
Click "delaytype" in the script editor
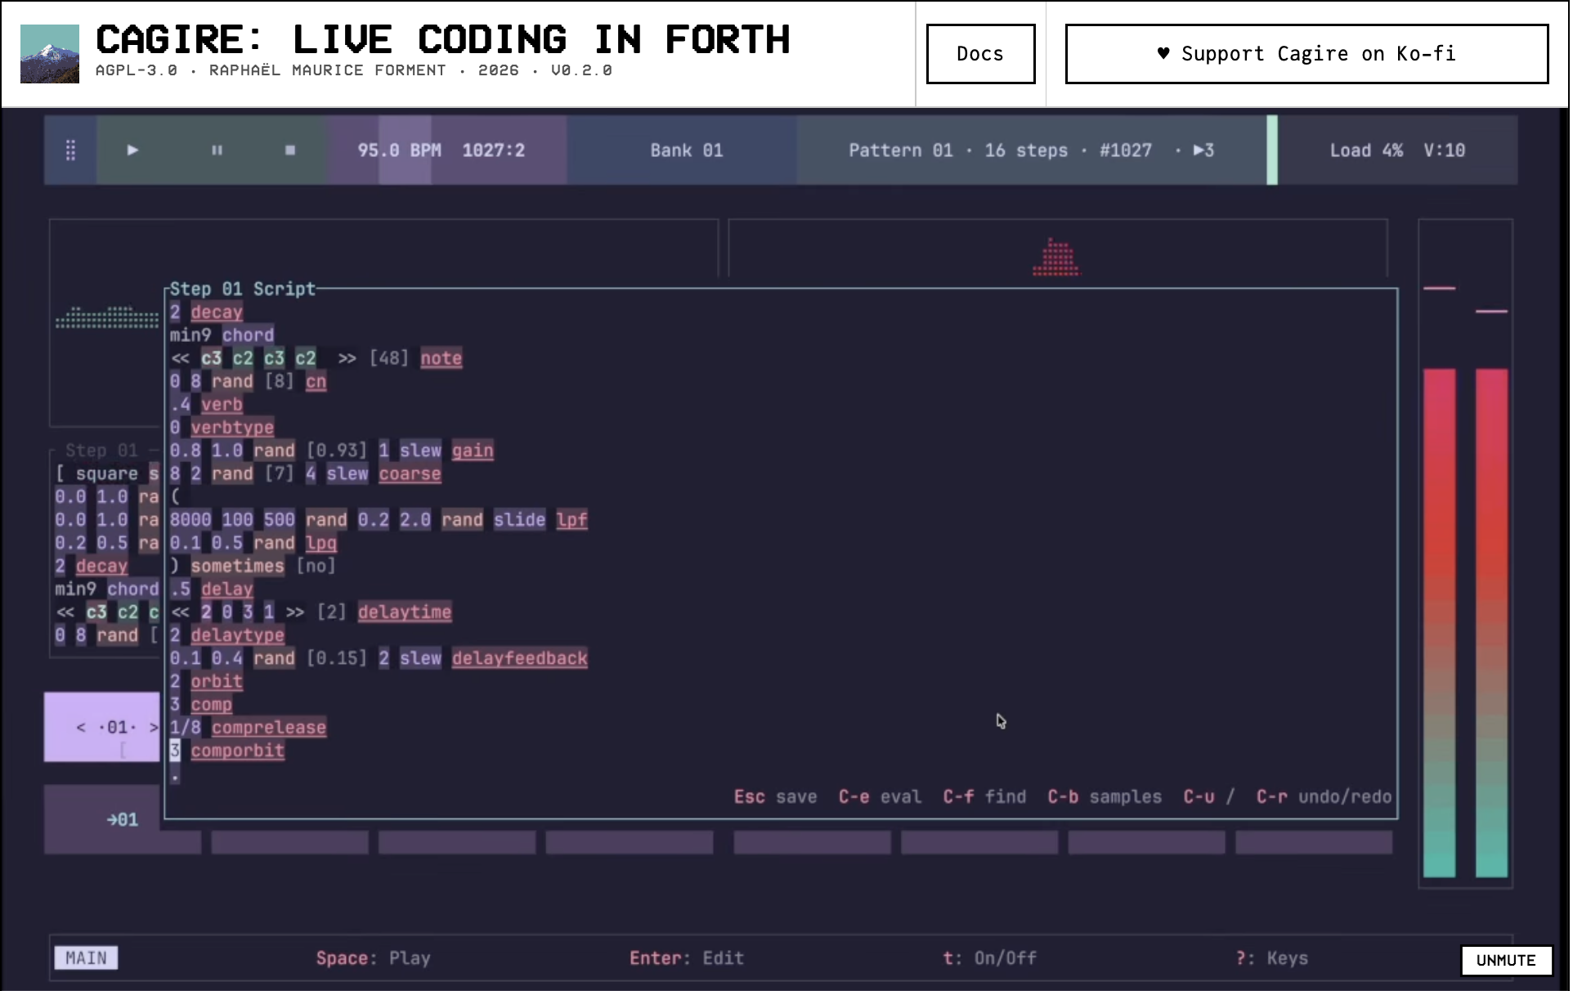[x=238, y=635]
